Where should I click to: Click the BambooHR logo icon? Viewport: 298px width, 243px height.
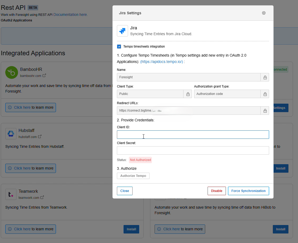click(x=12, y=72)
